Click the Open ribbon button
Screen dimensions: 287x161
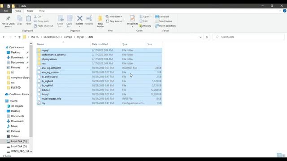tap(145, 17)
